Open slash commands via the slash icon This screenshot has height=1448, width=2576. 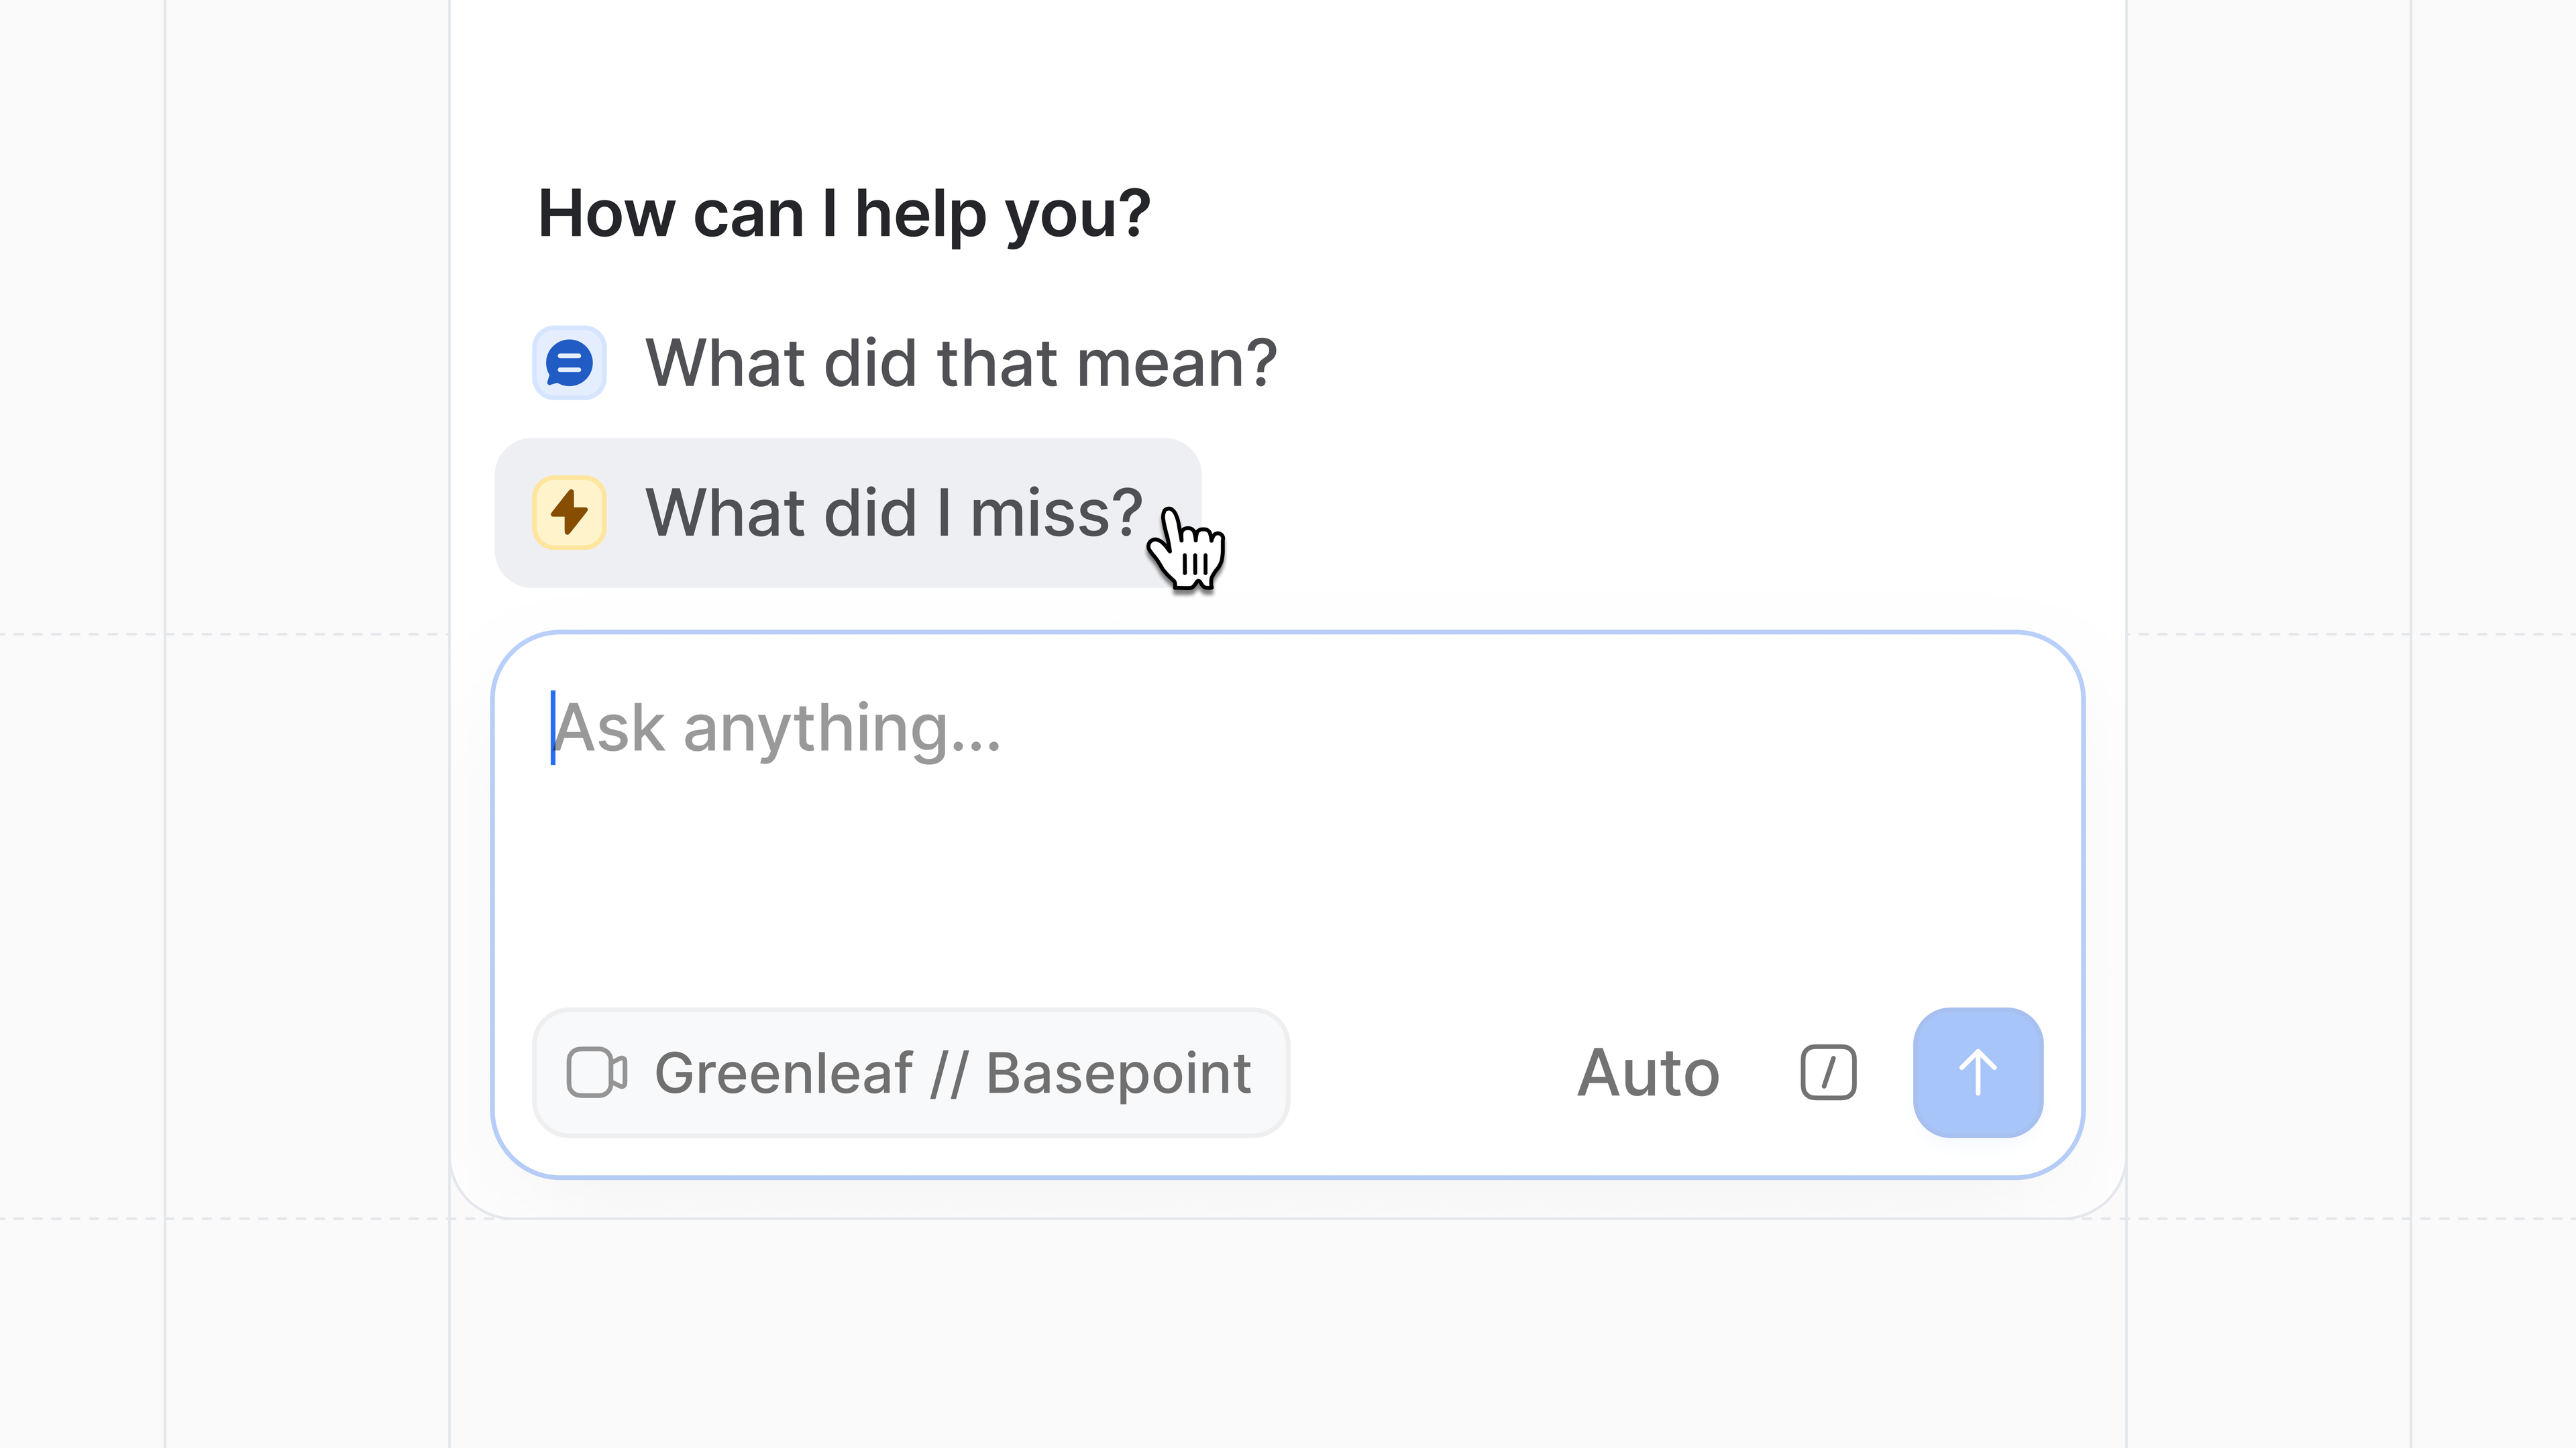[x=1828, y=1073]
